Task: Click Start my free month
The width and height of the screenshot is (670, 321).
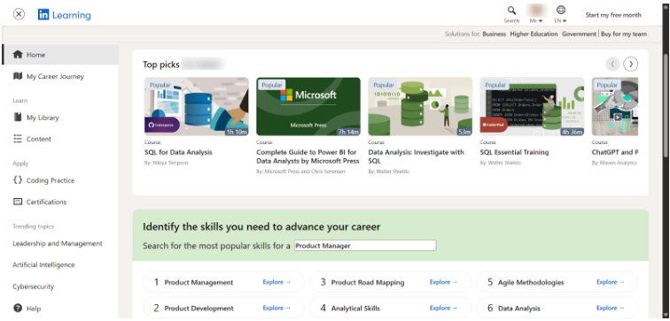Action: [613, 15]
